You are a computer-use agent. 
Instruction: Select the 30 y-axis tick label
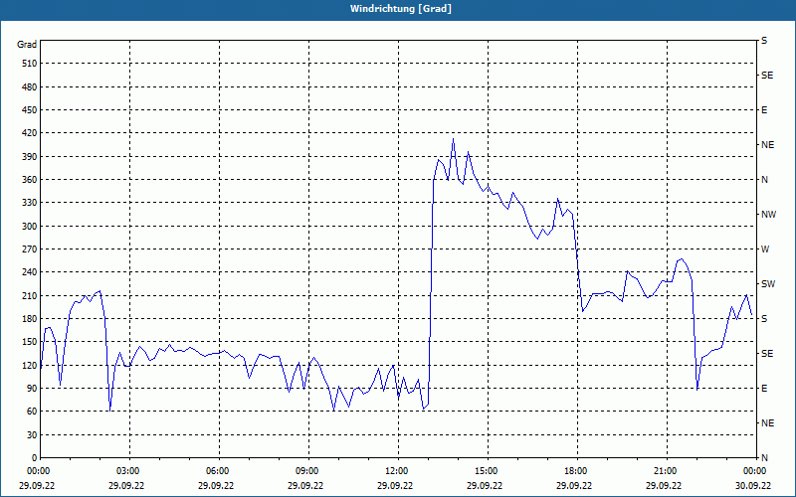pyautogui.click(x=32, y=434)
